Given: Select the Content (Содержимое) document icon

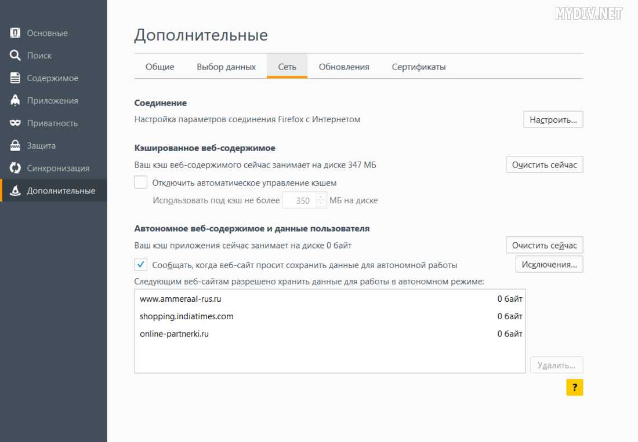Looking at the screenshot, I should tap(16, 78).
